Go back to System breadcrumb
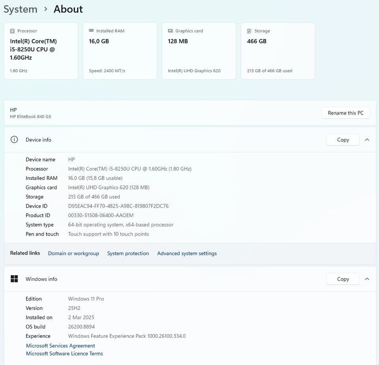Viewport: 379px width, 365px height. [21, 9]
